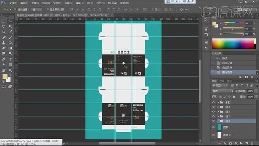Select the Zoom tool
The image size is (259, 146).
pyautogui.click(x=10, y=70)
